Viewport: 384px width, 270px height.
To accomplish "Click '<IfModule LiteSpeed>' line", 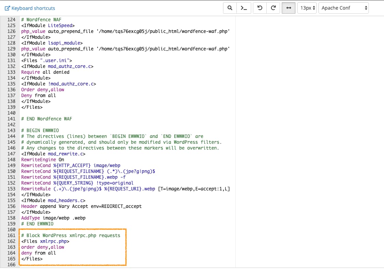I will coord(48,25).
